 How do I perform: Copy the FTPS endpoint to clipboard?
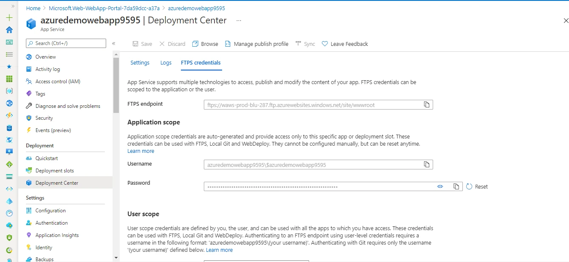point(427,104)
